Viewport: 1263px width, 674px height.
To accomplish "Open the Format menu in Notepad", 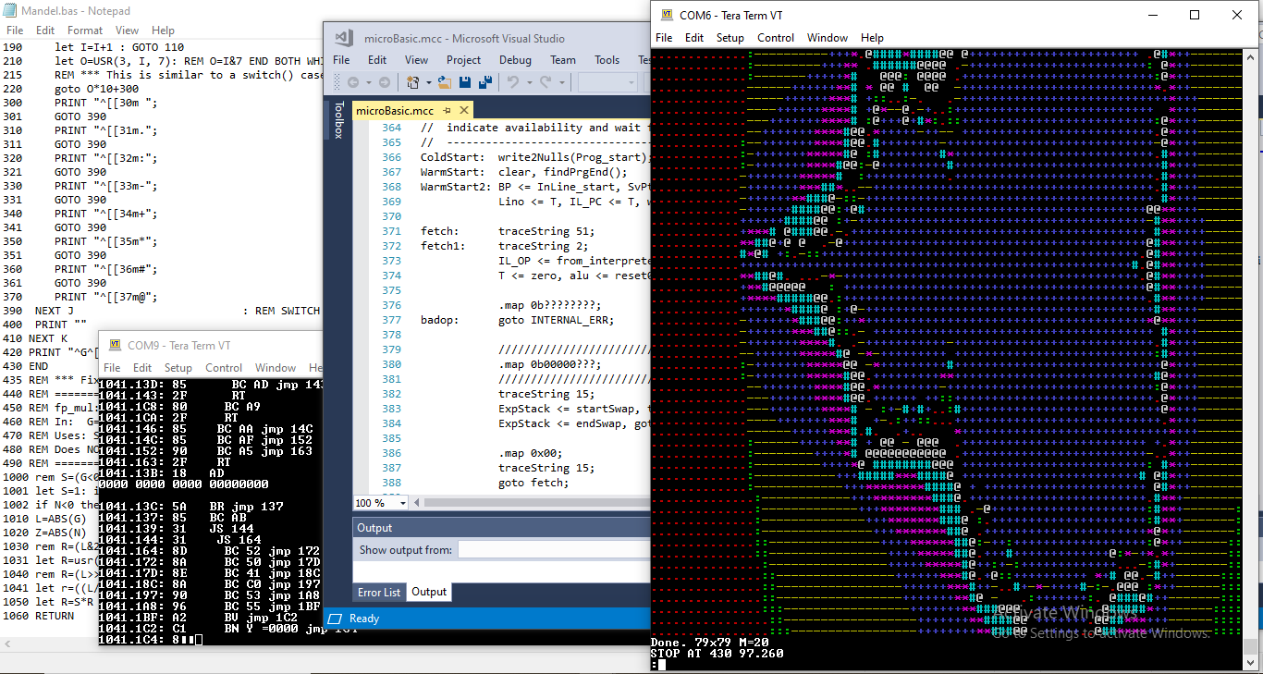I will pyautogui.click(x=85, y=31).
